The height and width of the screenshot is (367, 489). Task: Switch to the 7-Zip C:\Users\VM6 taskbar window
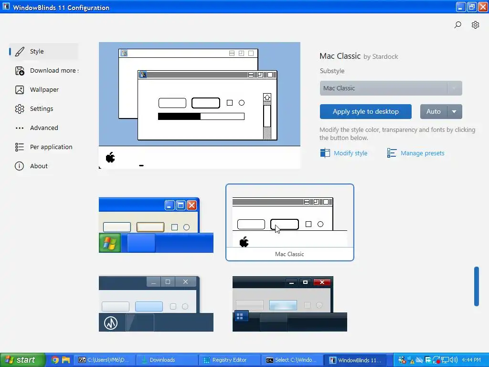coord(105,360)
